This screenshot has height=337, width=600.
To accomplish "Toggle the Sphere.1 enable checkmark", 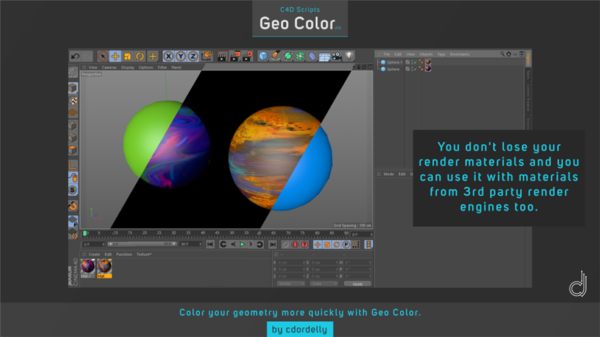I will 415,62.
